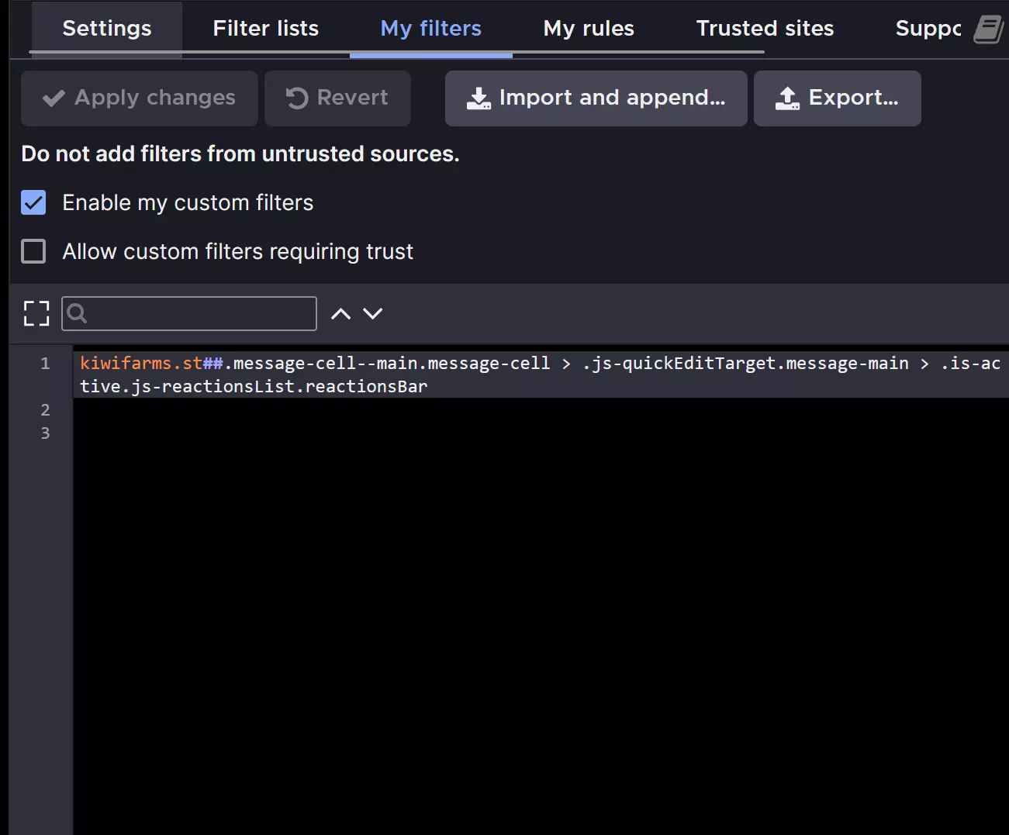Focus the filter search input field
Image resolution: width=1009 pixels, height=835 pixels.
(x=189, y=313)
